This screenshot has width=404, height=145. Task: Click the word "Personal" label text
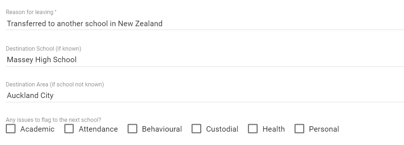(324, 129)
